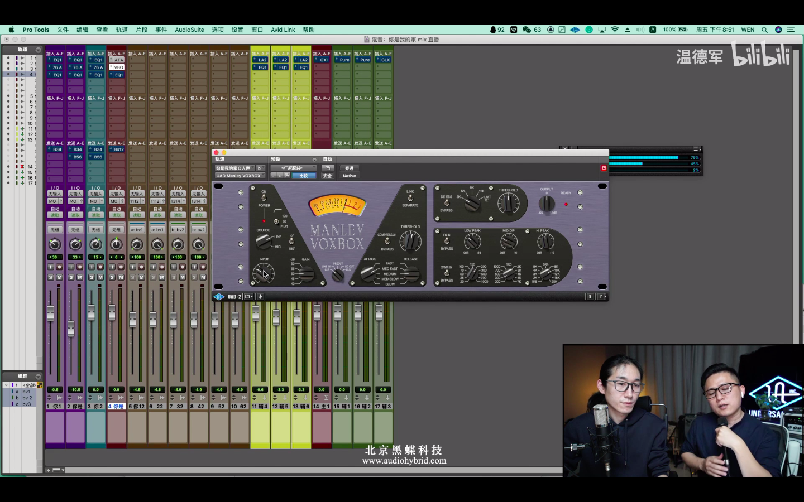Open the UAD Manley VOXBOX plugin selector

pyautogui.click(x=240, y=176)
